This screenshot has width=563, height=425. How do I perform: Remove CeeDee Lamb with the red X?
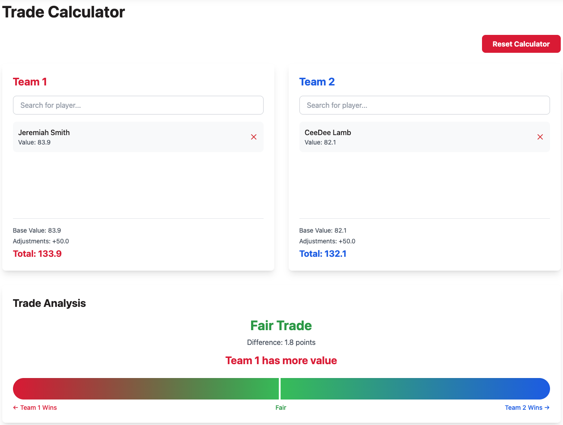[x=540, y=137]
